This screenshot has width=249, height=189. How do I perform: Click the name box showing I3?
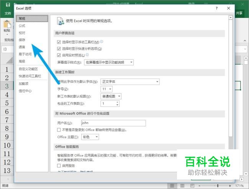pyautogui.click(x=8, y=49)
